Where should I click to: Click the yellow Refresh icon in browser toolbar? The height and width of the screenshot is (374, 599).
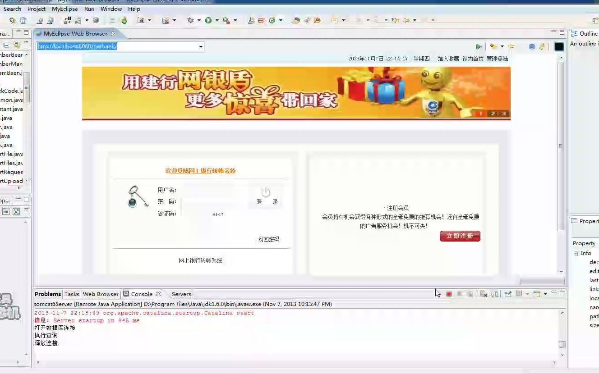(x=542, y=46)
